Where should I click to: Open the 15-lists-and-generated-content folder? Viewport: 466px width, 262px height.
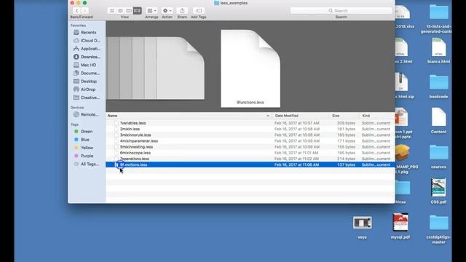[438, 19]
